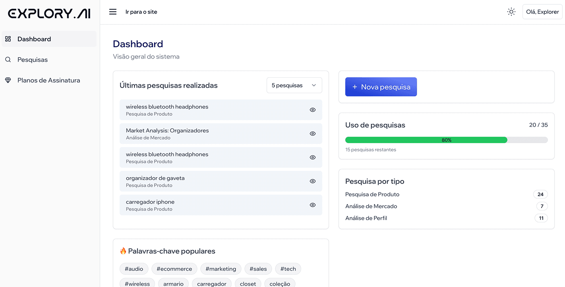Click the Nova pesquisa button
Viewport: 565px width, 287px height.
tap(381, 87)
